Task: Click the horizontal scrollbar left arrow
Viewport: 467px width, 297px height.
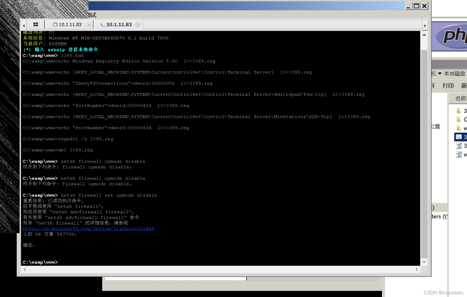Action: click(25, 270)
